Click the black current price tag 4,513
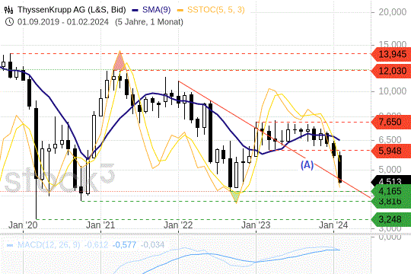 pyautogui.click(x=391, y=180)
